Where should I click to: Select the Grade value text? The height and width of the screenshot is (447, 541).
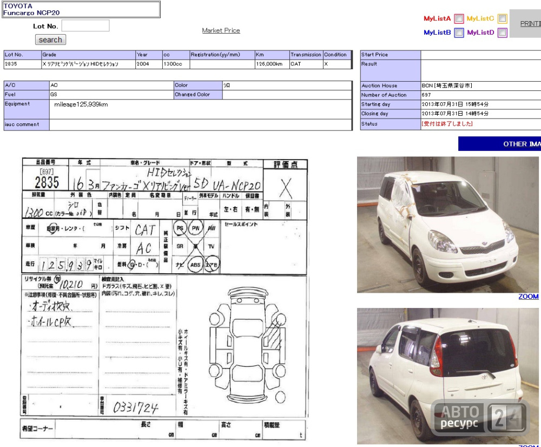[x=81, y=64]
